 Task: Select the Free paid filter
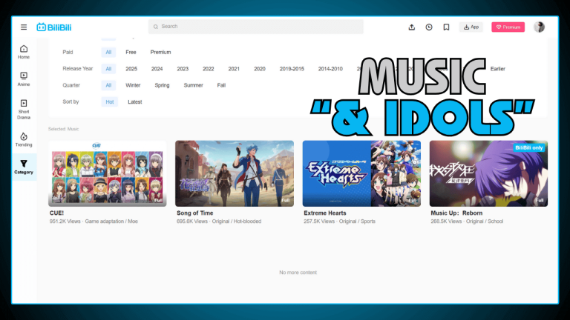point(131,52)
